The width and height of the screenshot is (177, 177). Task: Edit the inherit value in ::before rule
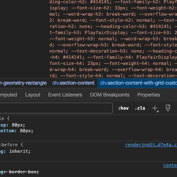pos(20,152)
